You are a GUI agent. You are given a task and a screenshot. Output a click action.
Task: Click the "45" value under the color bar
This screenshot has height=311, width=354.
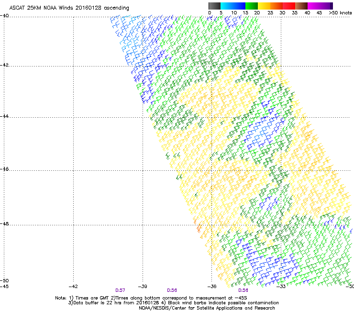pyautogui.click(x=319, y=13)
